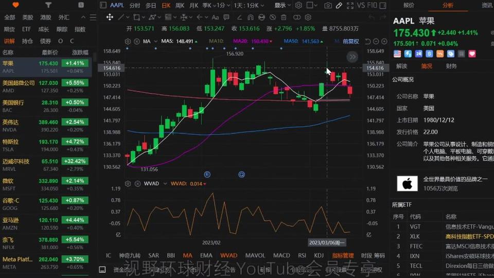Open the 显示 display dropdown
This screenshot has width=494, height=278.
pyautogui.click(x=283, y=5)
